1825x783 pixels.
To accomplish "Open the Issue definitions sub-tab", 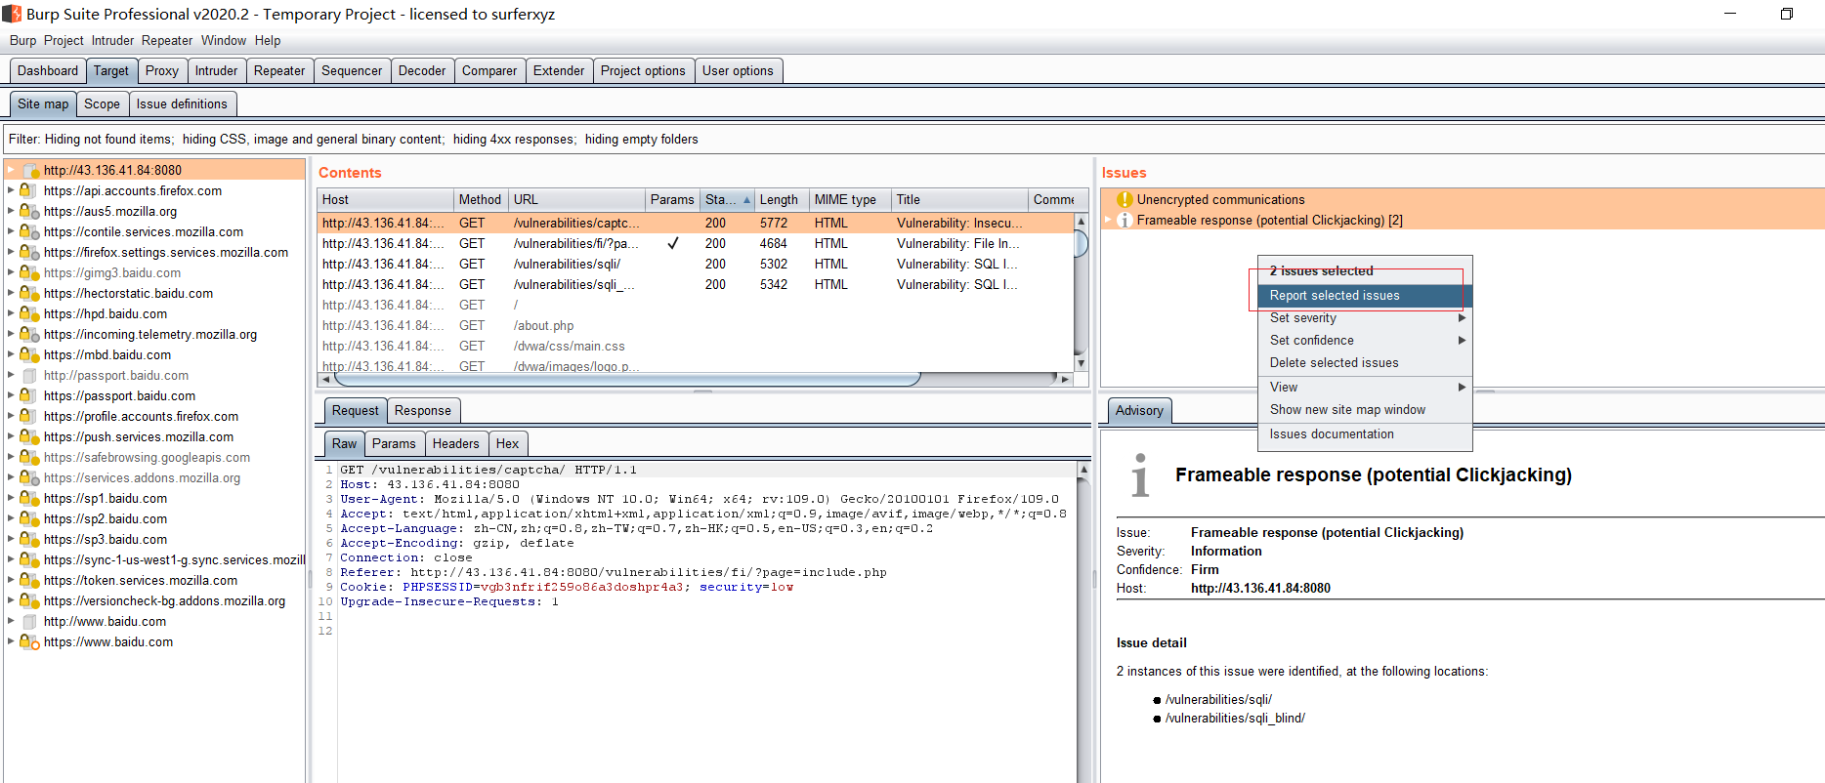I will pos(182,104).
